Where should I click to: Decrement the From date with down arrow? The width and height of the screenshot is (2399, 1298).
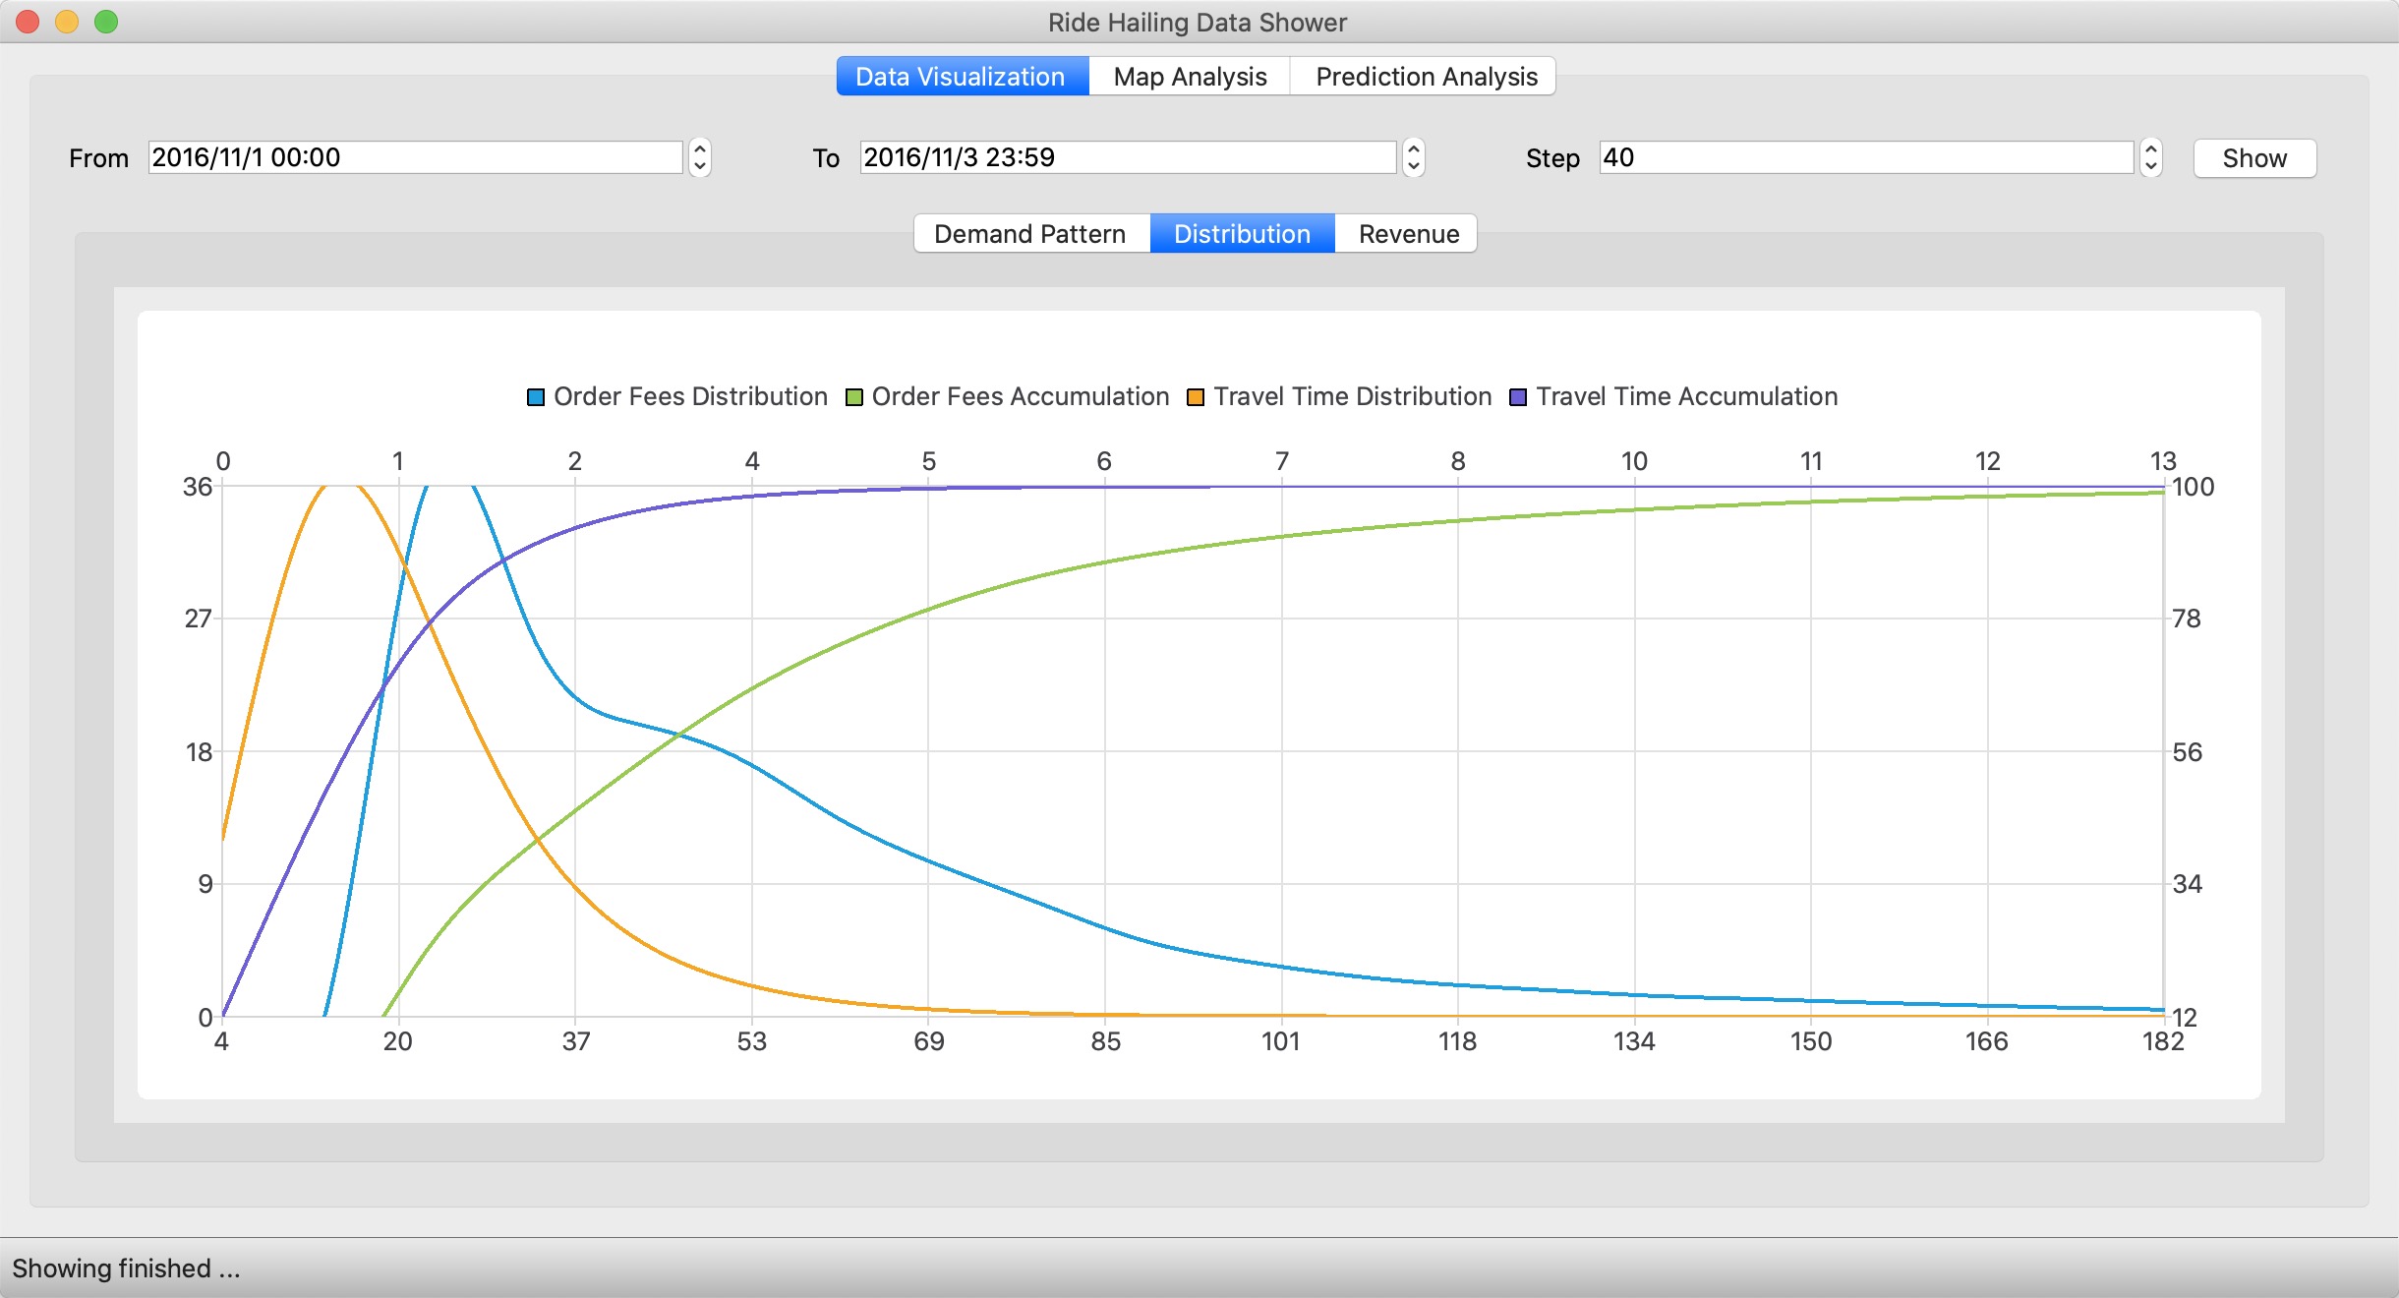pos(700,167)
